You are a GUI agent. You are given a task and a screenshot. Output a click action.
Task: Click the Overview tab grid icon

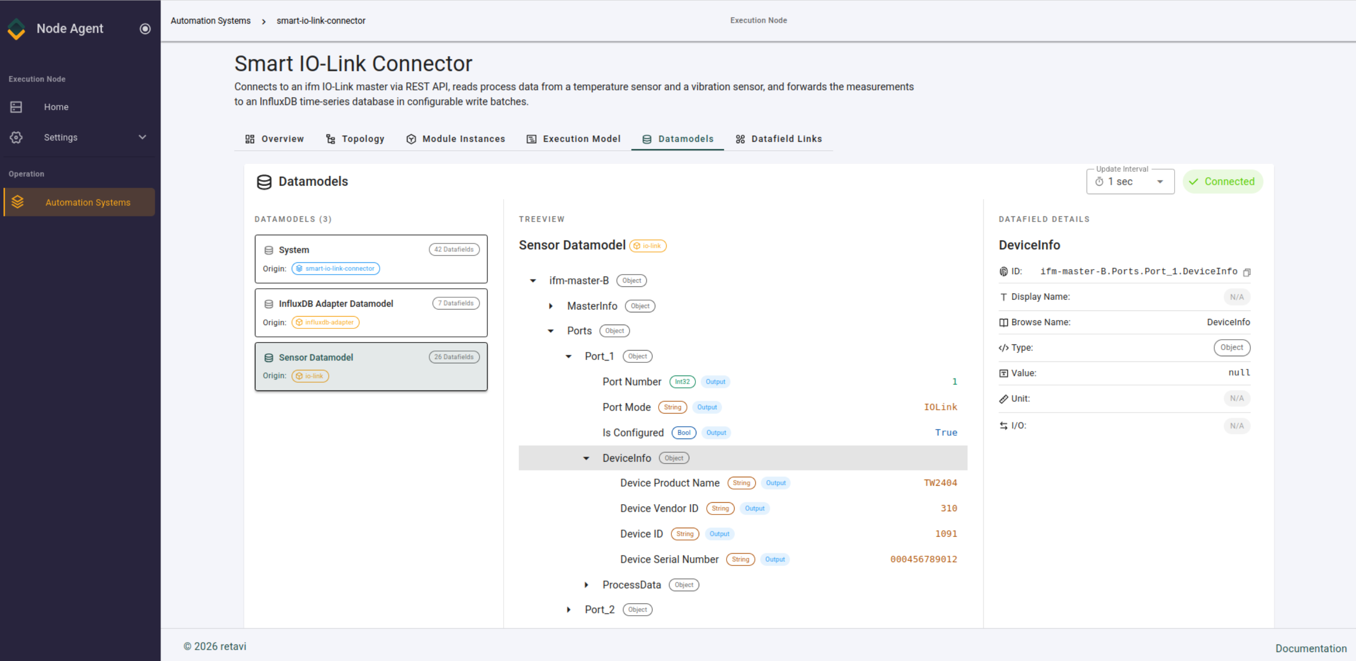pos(250,139)
